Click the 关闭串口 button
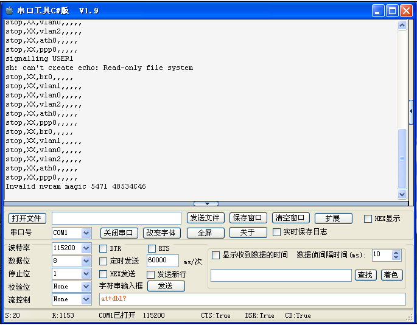 tap(119, 232)
